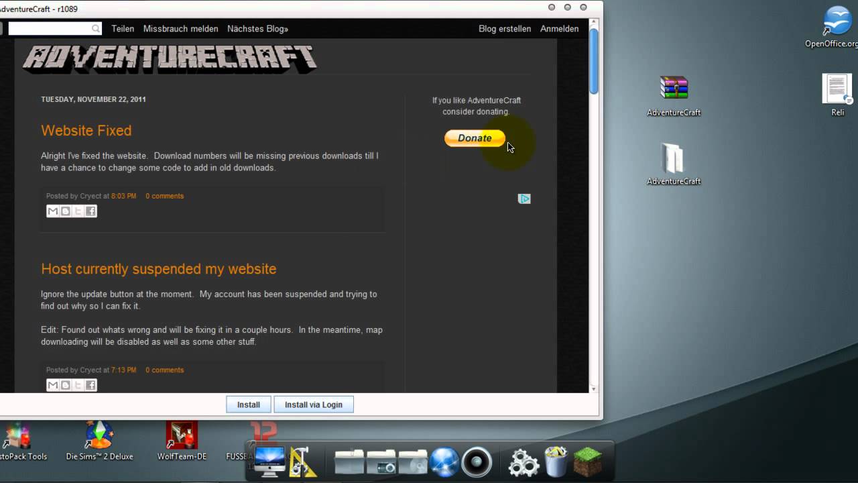Click the camera lens dock icon
The height and width of the screenshot is (483, 858).
[x=477, y=462]
